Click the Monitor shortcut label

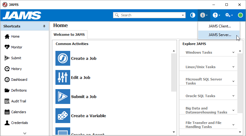pyautogui.click(x=17, y=47)
